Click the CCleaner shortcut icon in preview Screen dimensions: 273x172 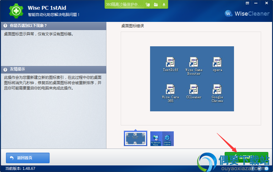tap(194, 89)
